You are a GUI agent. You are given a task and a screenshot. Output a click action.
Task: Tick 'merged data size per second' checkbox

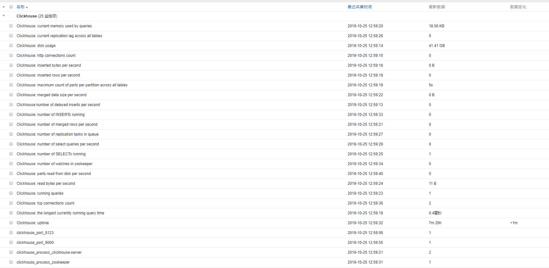[x=11, y=95]
